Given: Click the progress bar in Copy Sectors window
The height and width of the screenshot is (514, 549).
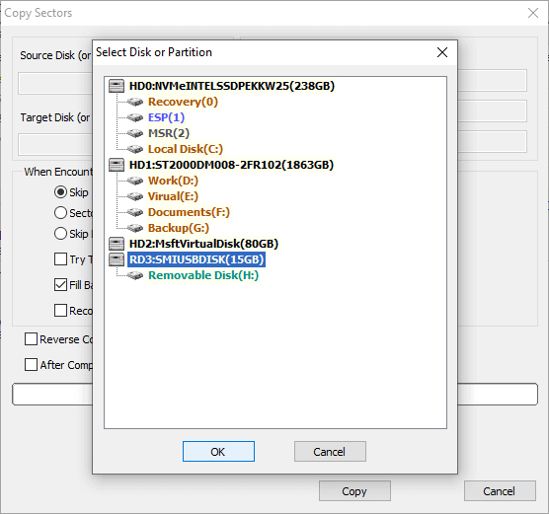Looking at the screenshot, I should [x=274, y=395].
